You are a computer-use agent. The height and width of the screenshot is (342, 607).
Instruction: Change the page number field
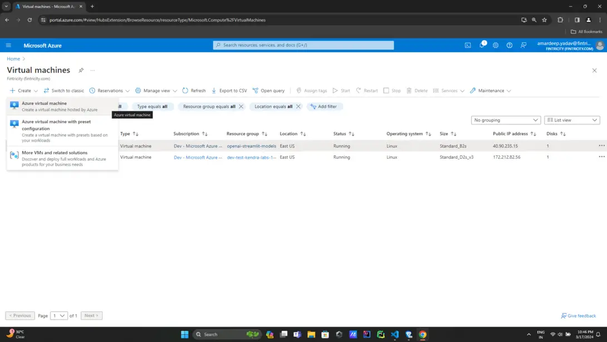(58, 315)
